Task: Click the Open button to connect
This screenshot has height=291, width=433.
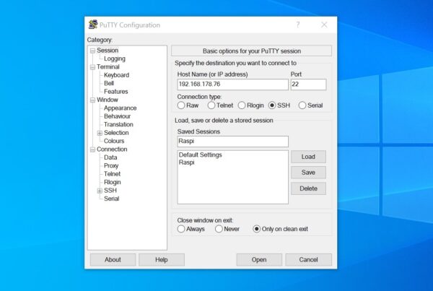Action: (259, 259)
